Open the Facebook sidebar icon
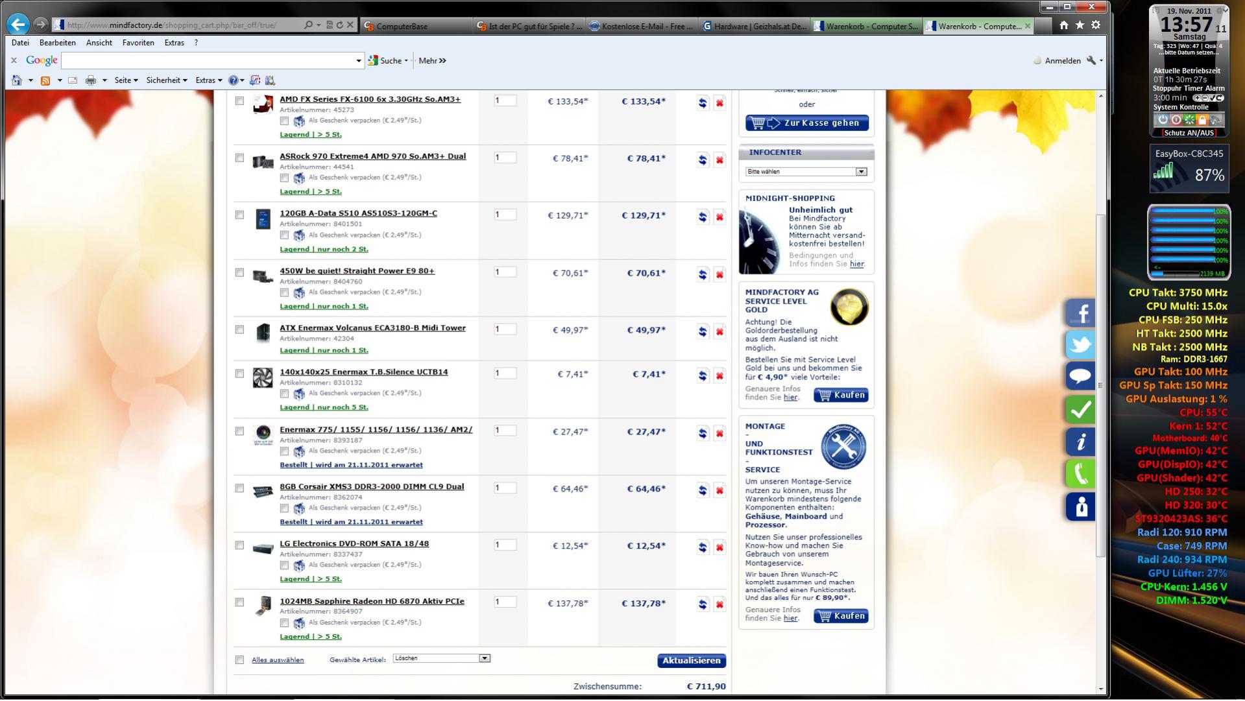 (1080, 313)
